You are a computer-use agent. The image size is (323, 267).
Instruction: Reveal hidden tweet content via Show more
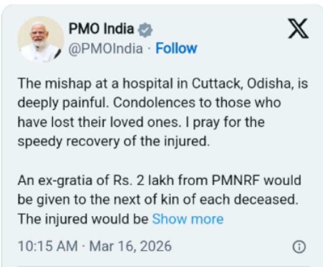pos(187,218)
